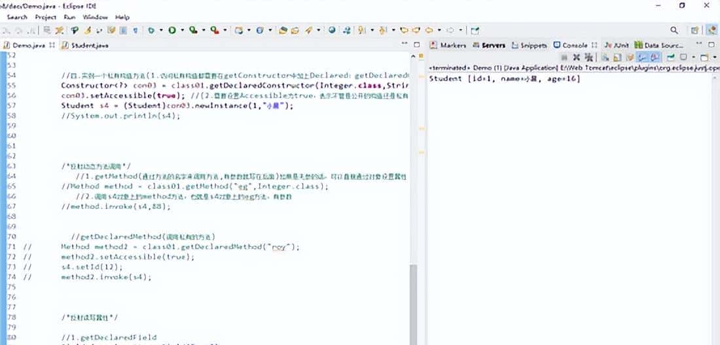The width and height of the screenshot is (720, 345).
Task: Close the Demo.java editor tab
Action: click(x=52, y=45)
